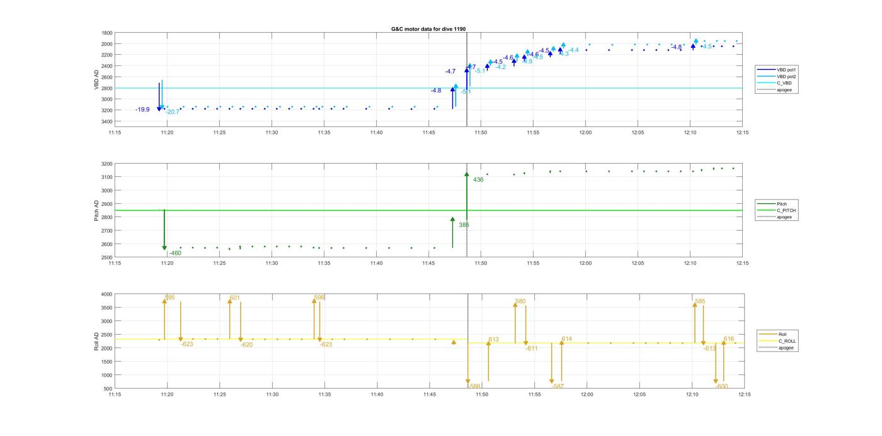Click the '-587' roll data label
882x436 pixels.
(558, 386)
